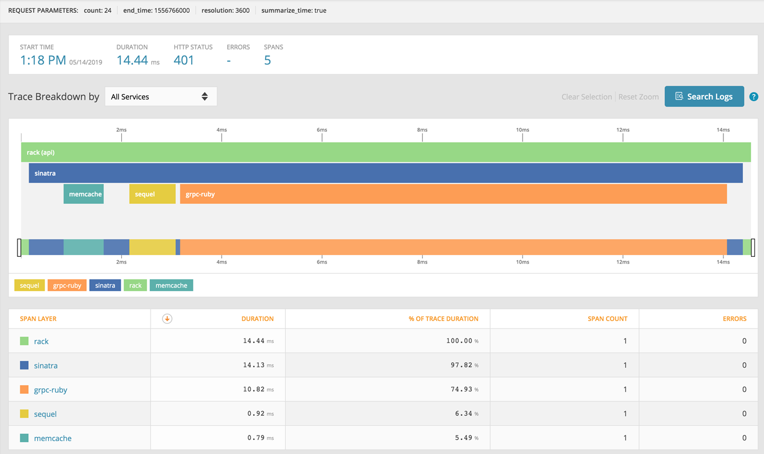Viewport: 764px width, 454px height.
Task: Click the right zoom handle on minimap
Action: [x=753, y=247]
